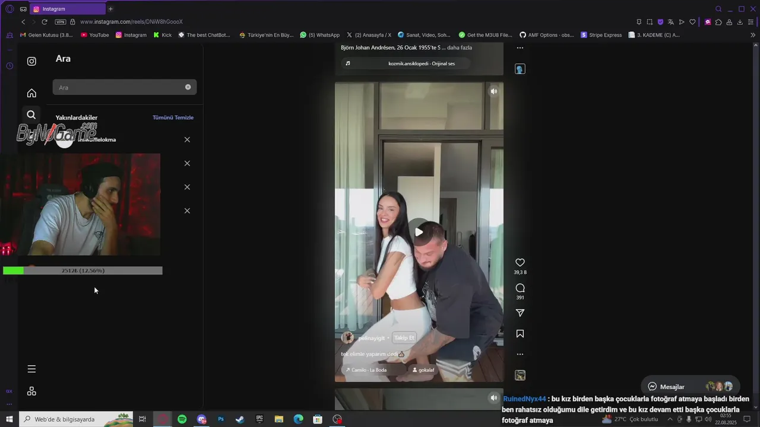Click the page translate icon in toolbar

click(671, 22)
